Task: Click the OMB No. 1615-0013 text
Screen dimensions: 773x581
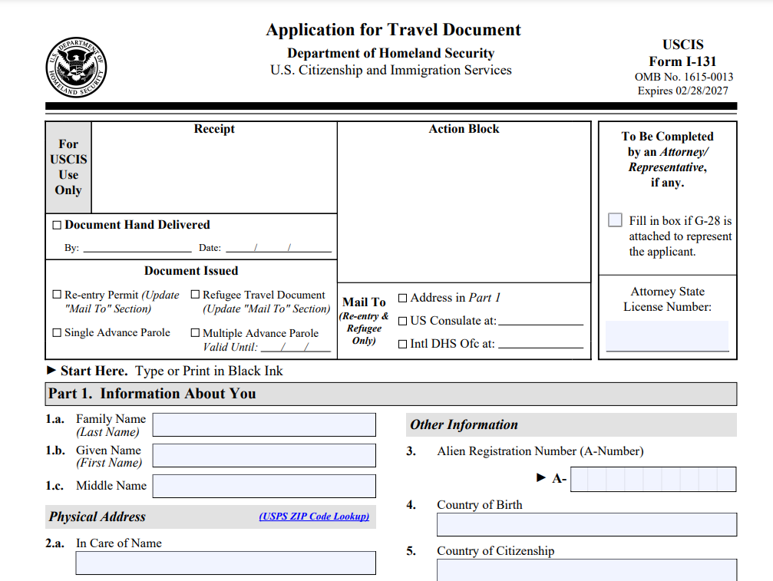Action: tap(684, 77)
